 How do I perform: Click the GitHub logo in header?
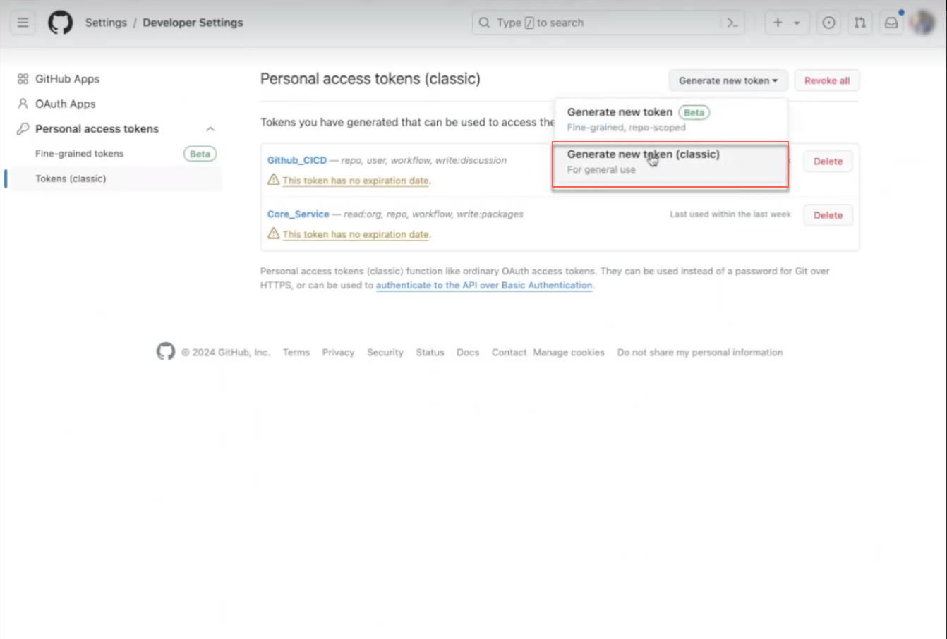pyautogui.click(x=60, y=23)
